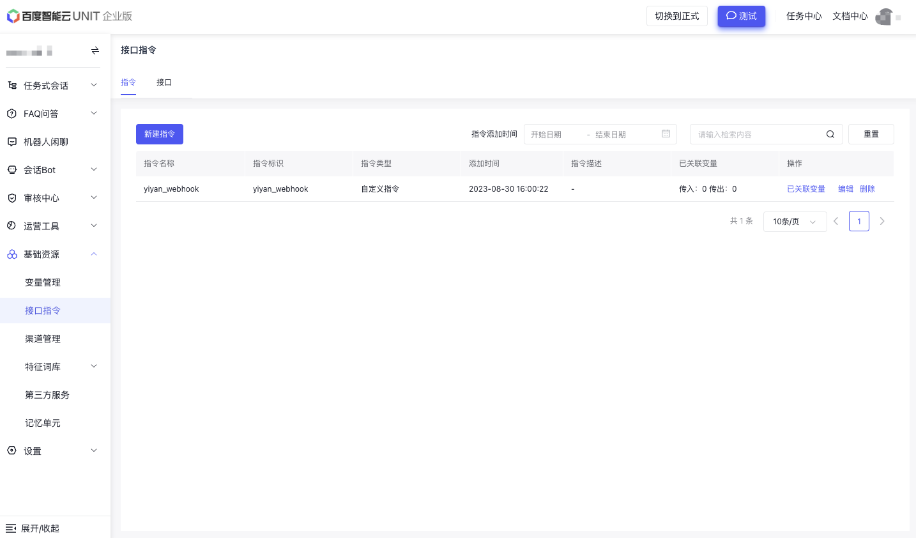Expand the 审核中心 menu chevron

click(94, 197)
